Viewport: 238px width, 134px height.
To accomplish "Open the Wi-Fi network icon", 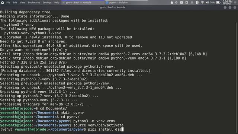I will click(x=202, y=3).
